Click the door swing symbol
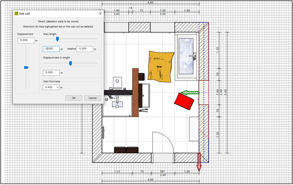This screenshot has height=185, width=293. pos(163,142)
